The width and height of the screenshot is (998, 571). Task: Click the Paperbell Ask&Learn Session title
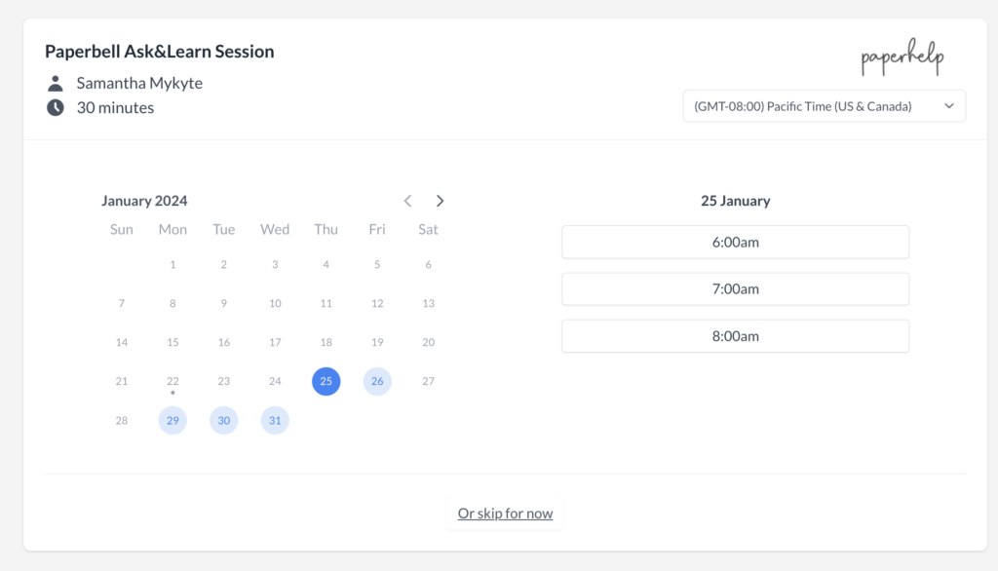point(160,52)
